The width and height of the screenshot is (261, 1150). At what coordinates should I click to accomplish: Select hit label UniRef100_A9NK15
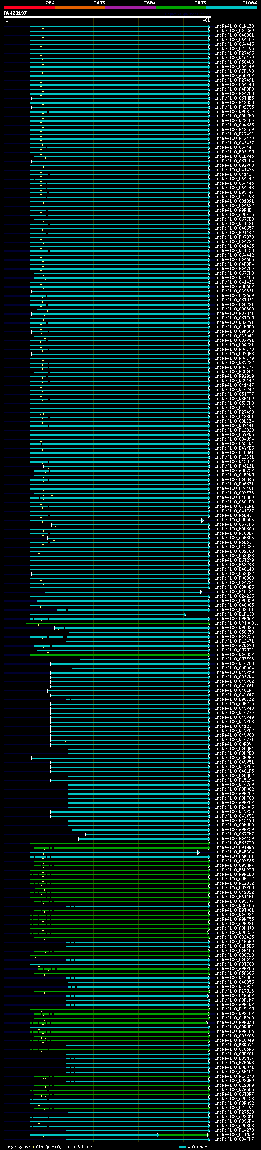tap(234, 704)
